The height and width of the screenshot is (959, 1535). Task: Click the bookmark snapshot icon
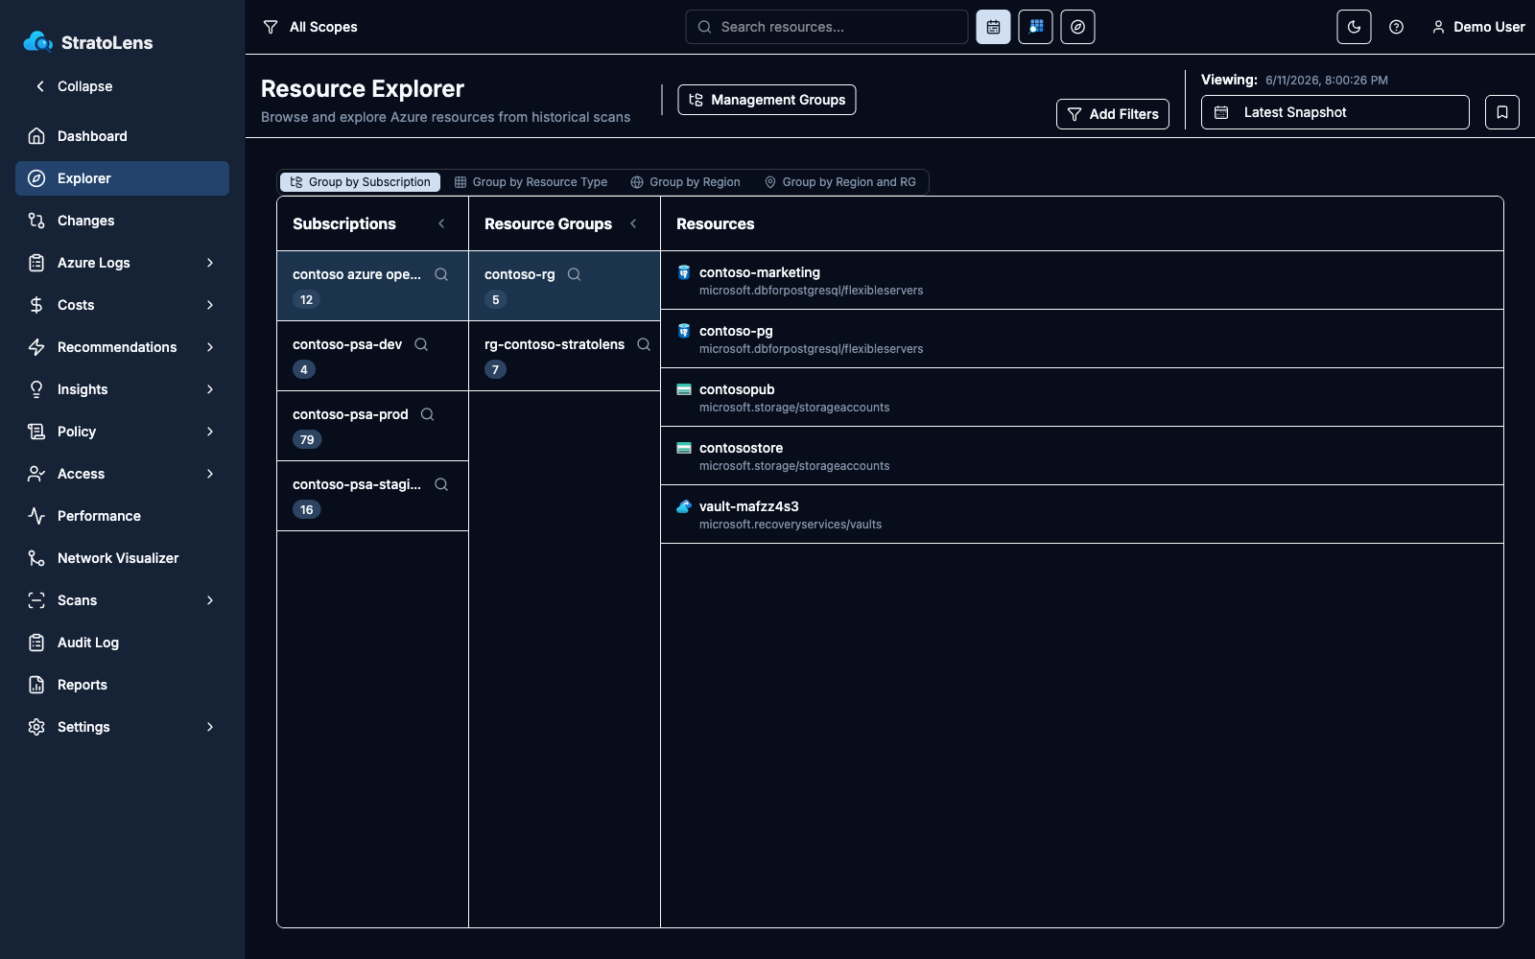coord(1501,112)
